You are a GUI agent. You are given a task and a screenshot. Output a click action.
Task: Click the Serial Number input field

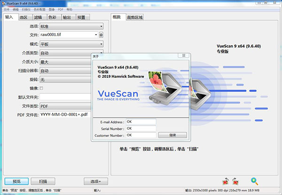coord(141,128)
